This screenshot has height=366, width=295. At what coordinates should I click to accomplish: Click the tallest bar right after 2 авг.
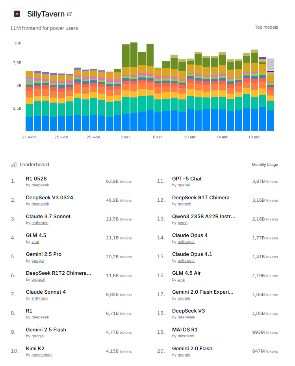[x=134, y=87]
